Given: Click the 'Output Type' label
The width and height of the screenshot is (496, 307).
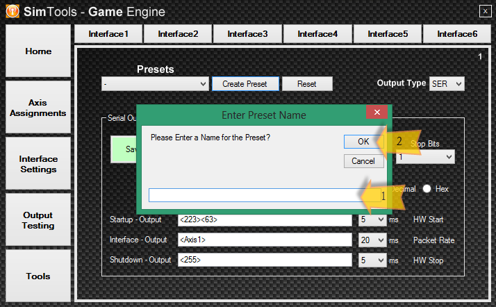Looking at the screenshot, I should tap(402, 83).
